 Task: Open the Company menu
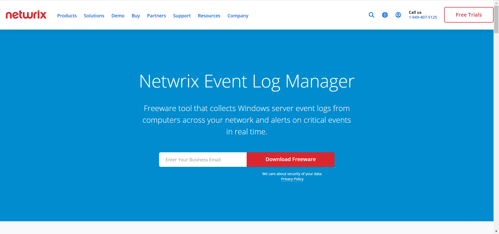point(238,16)
